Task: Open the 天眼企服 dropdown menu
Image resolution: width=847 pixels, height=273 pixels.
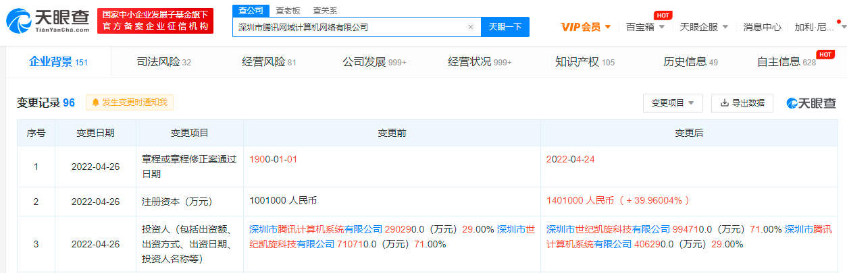Action: coord(704,27)
